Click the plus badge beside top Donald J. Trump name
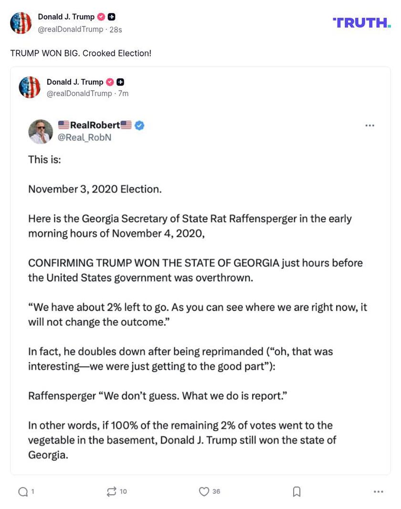This screenshot has width=401, height=509. [x=111, y=17]
